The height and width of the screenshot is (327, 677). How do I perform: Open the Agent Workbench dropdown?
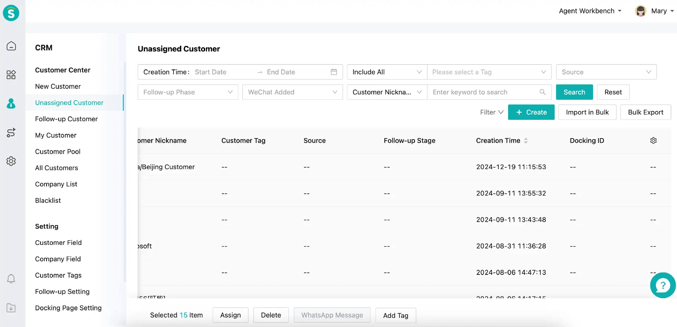click(590, 11)
